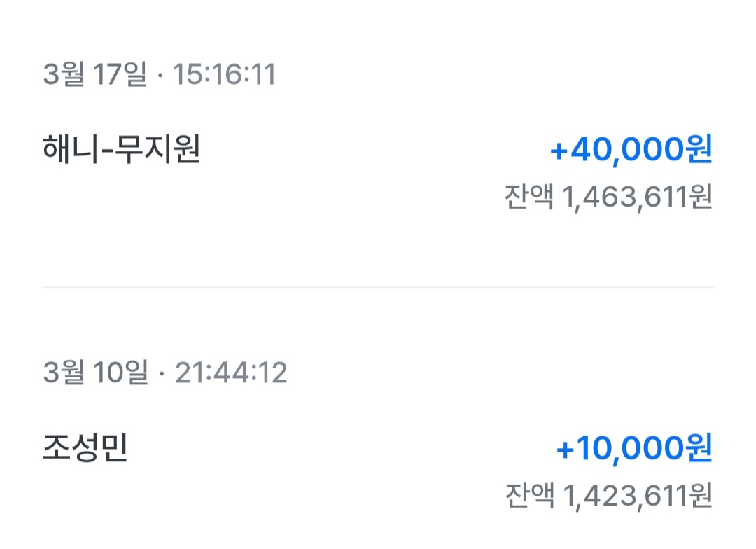Click the 잔액 label above the divider
This screenshot has height=549, width=756.
coord(528,198)
